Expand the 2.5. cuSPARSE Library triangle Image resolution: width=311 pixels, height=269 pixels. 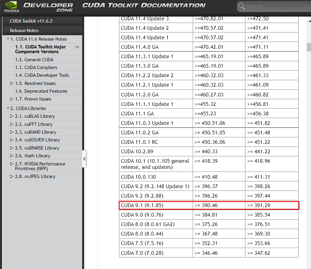12,148
